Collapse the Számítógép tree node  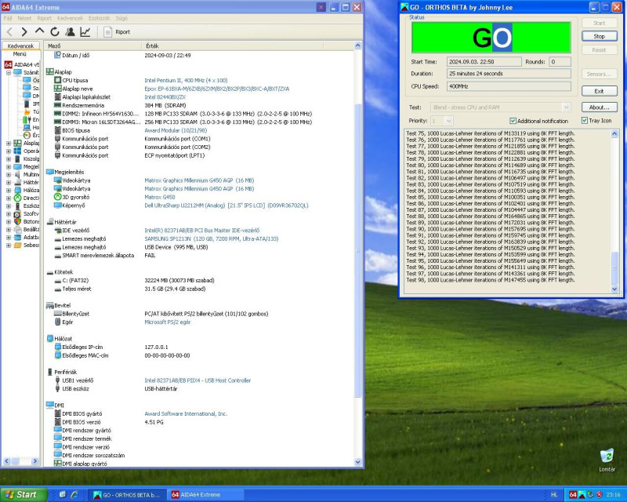9,72
